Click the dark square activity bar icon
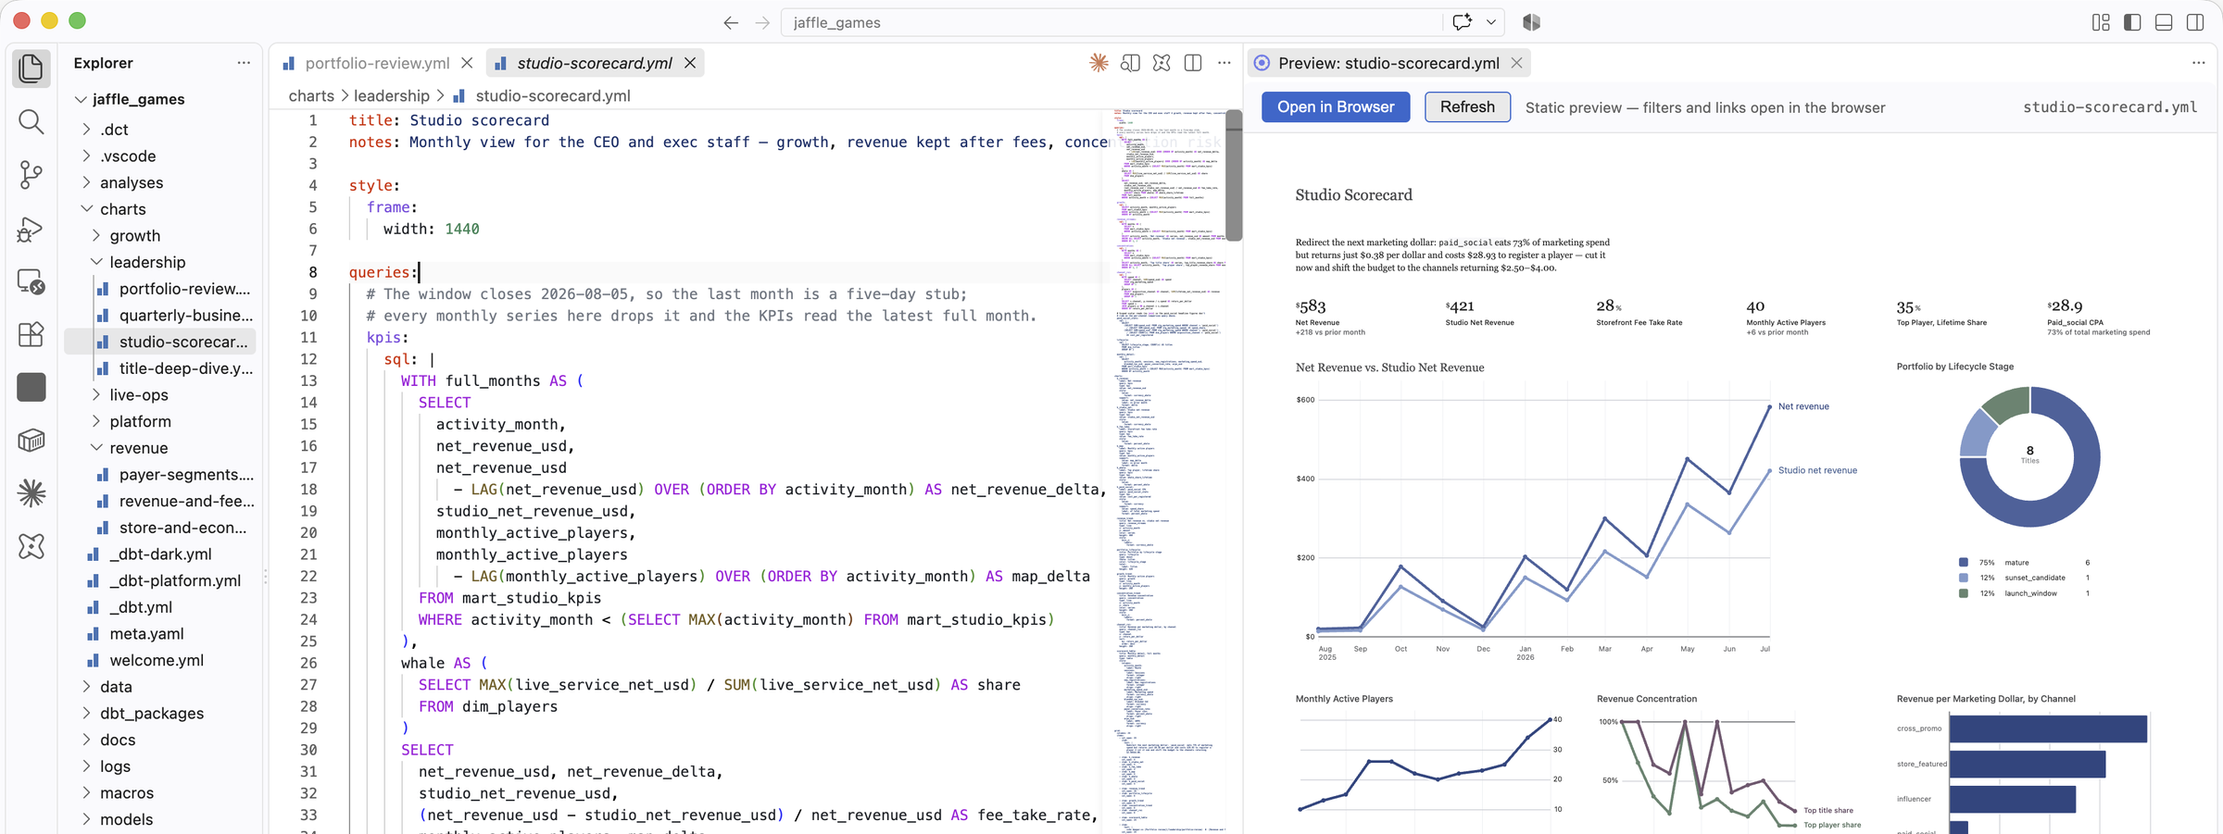2223x834 pixels. coord(31,387)
